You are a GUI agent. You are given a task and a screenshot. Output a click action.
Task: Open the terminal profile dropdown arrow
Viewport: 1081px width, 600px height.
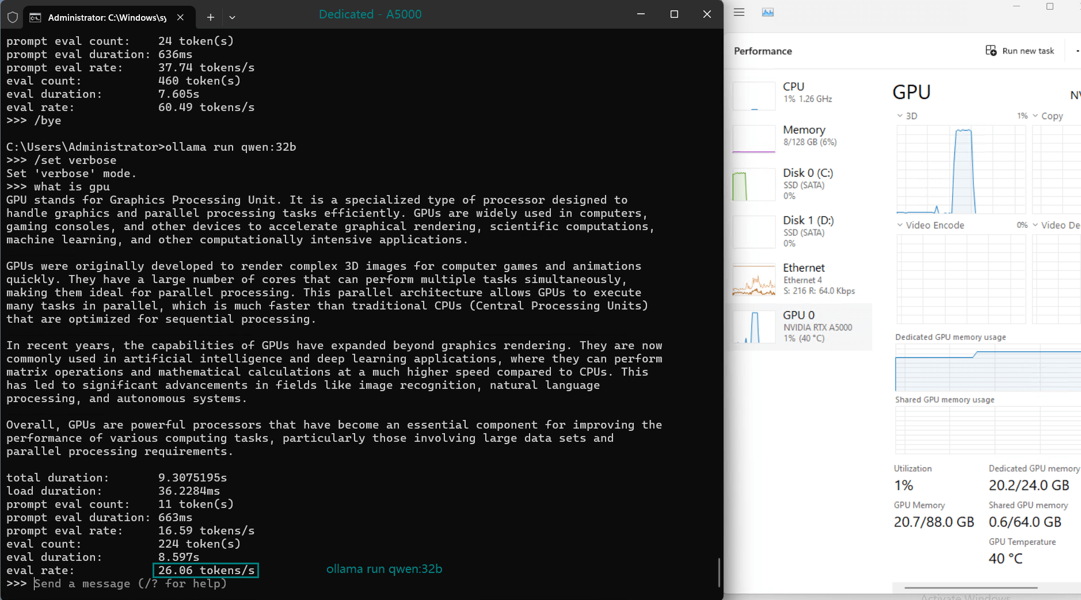click(232, 17)
